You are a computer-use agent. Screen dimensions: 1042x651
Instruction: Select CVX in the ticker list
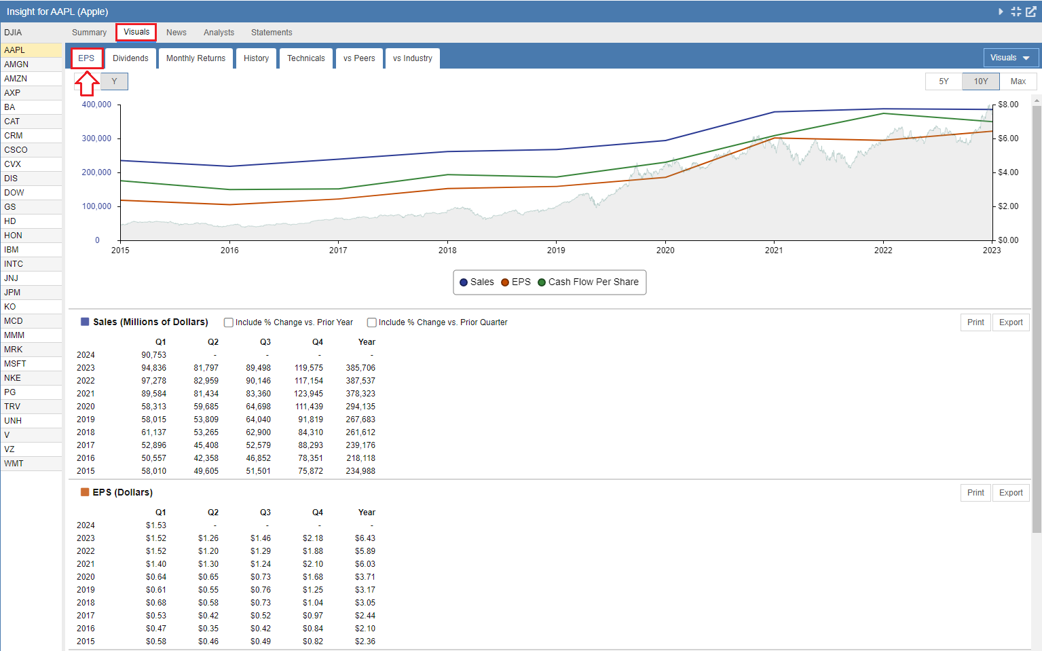pyautogui.click(x=31, y=164)
